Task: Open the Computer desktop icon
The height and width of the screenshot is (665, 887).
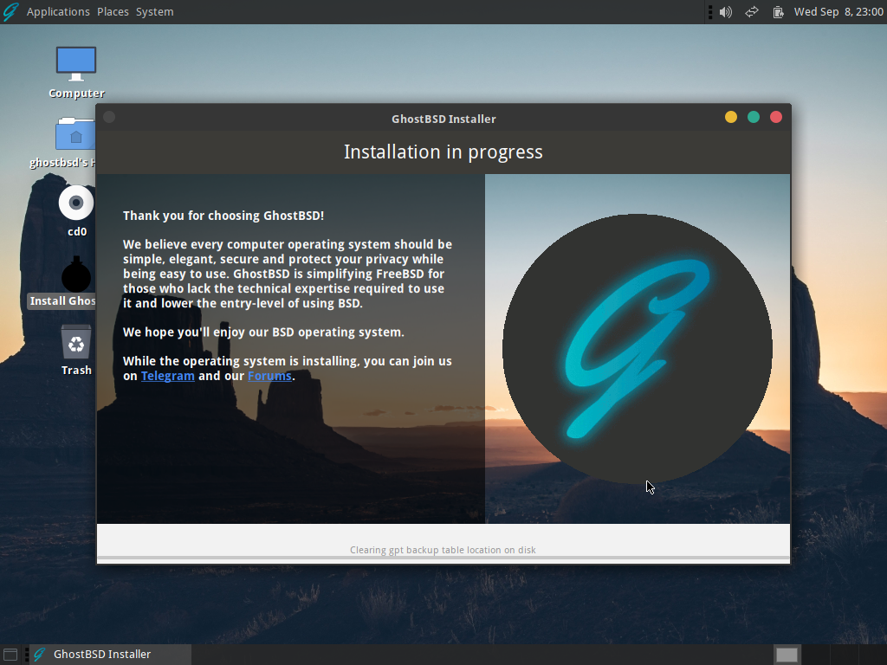Action: (x=76, y=63)
